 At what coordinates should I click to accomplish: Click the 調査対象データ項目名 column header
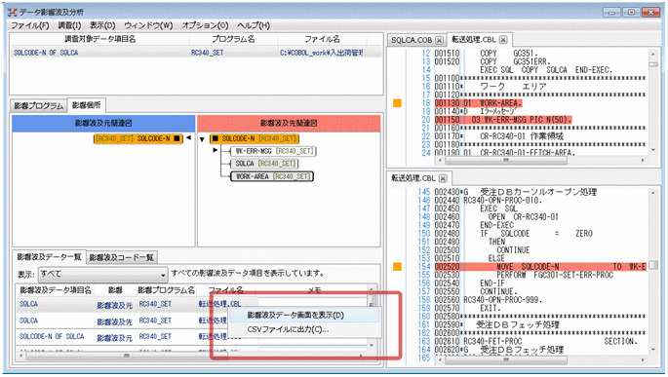tap(99, 39)
